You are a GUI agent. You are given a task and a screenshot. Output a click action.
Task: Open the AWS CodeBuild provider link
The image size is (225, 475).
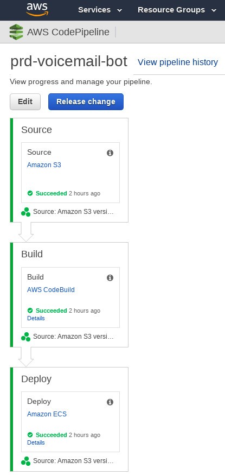click(x=51, y=289)
